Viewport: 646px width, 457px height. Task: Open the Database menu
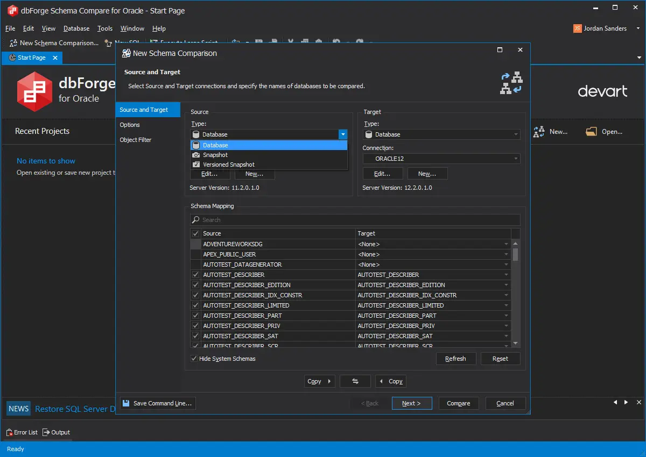coord(76,28)
